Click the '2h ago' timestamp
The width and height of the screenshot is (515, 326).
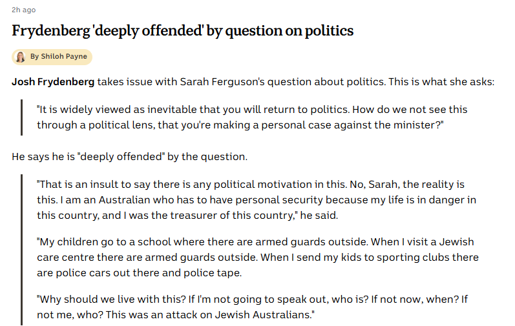click(x=24, y=10)
